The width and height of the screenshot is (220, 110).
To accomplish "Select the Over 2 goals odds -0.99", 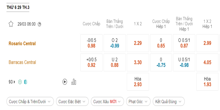I will pyautogui.click(x=115, y=43).
